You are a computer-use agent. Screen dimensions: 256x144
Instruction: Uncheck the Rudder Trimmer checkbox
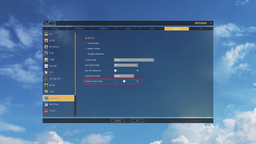86,48
